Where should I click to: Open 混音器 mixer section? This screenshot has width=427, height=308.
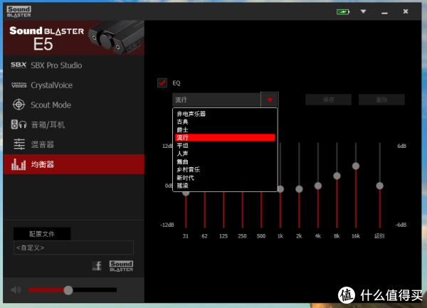pos(74,144)
